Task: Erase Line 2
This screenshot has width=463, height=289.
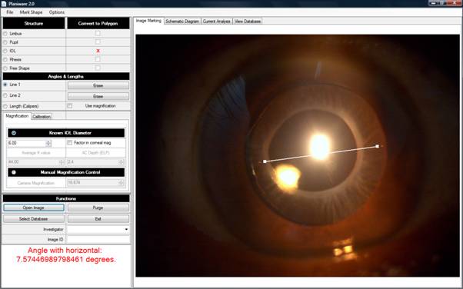Action: pyautogui.click(x=98, y=97)
